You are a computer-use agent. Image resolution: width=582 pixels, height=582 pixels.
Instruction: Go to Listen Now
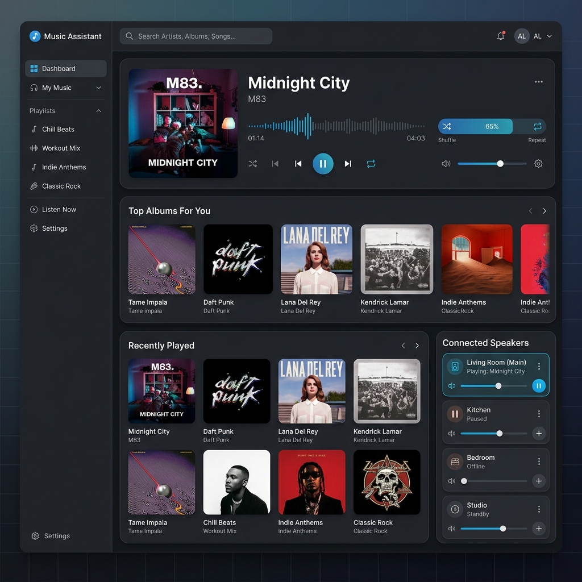(59, 209)
